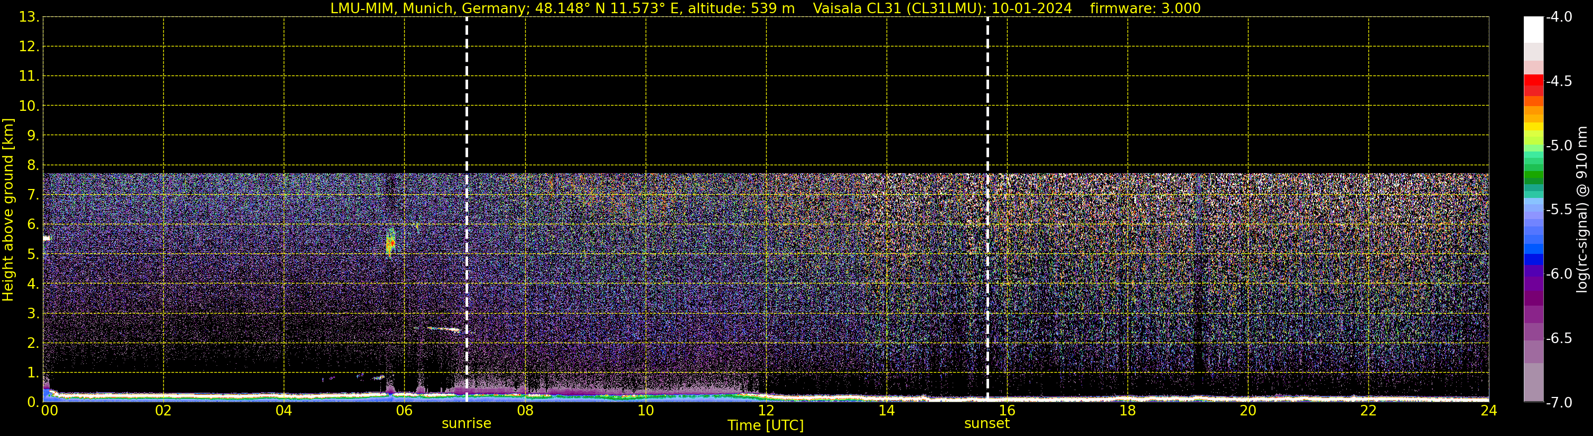Click the "08" tick on the time axis
The image size is (1593, 436).
[525, 410]
